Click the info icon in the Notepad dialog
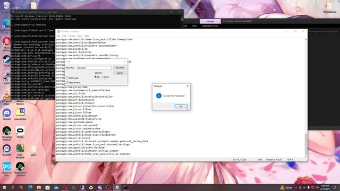340x191 pixels. tap(159, 95)
